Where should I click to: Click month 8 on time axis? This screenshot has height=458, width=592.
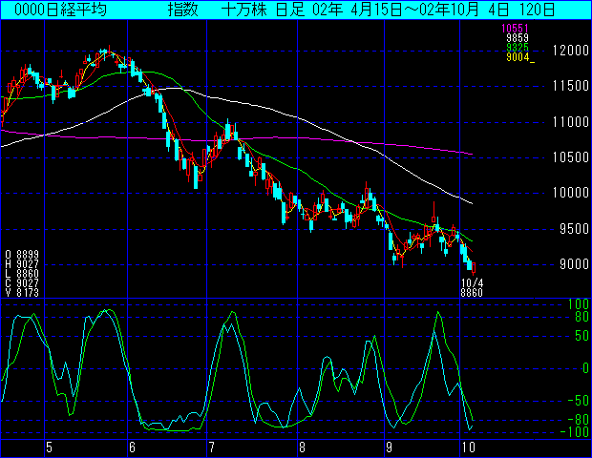pos(302,448)
